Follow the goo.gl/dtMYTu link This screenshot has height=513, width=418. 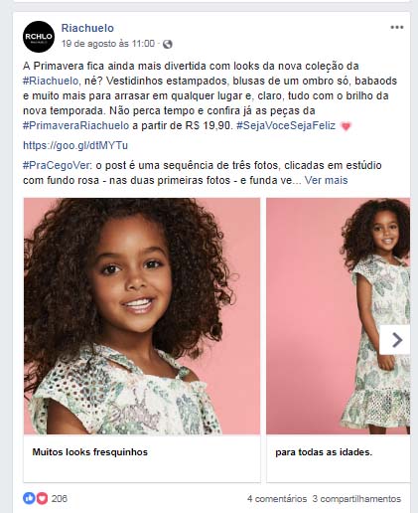pyautogui.click(x=75, y=145)
